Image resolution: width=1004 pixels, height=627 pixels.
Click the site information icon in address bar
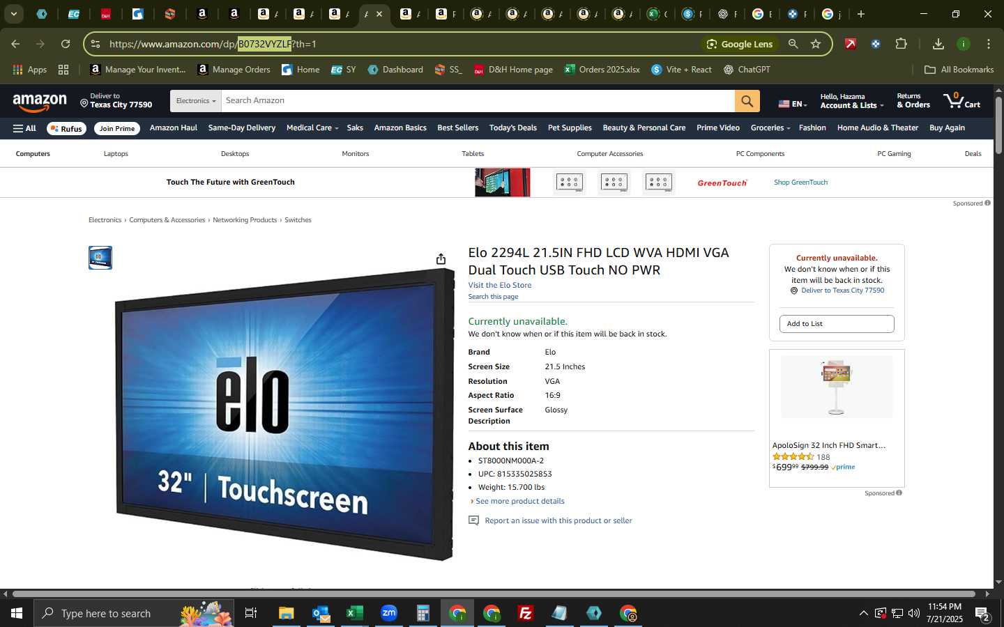pos(96,44)
